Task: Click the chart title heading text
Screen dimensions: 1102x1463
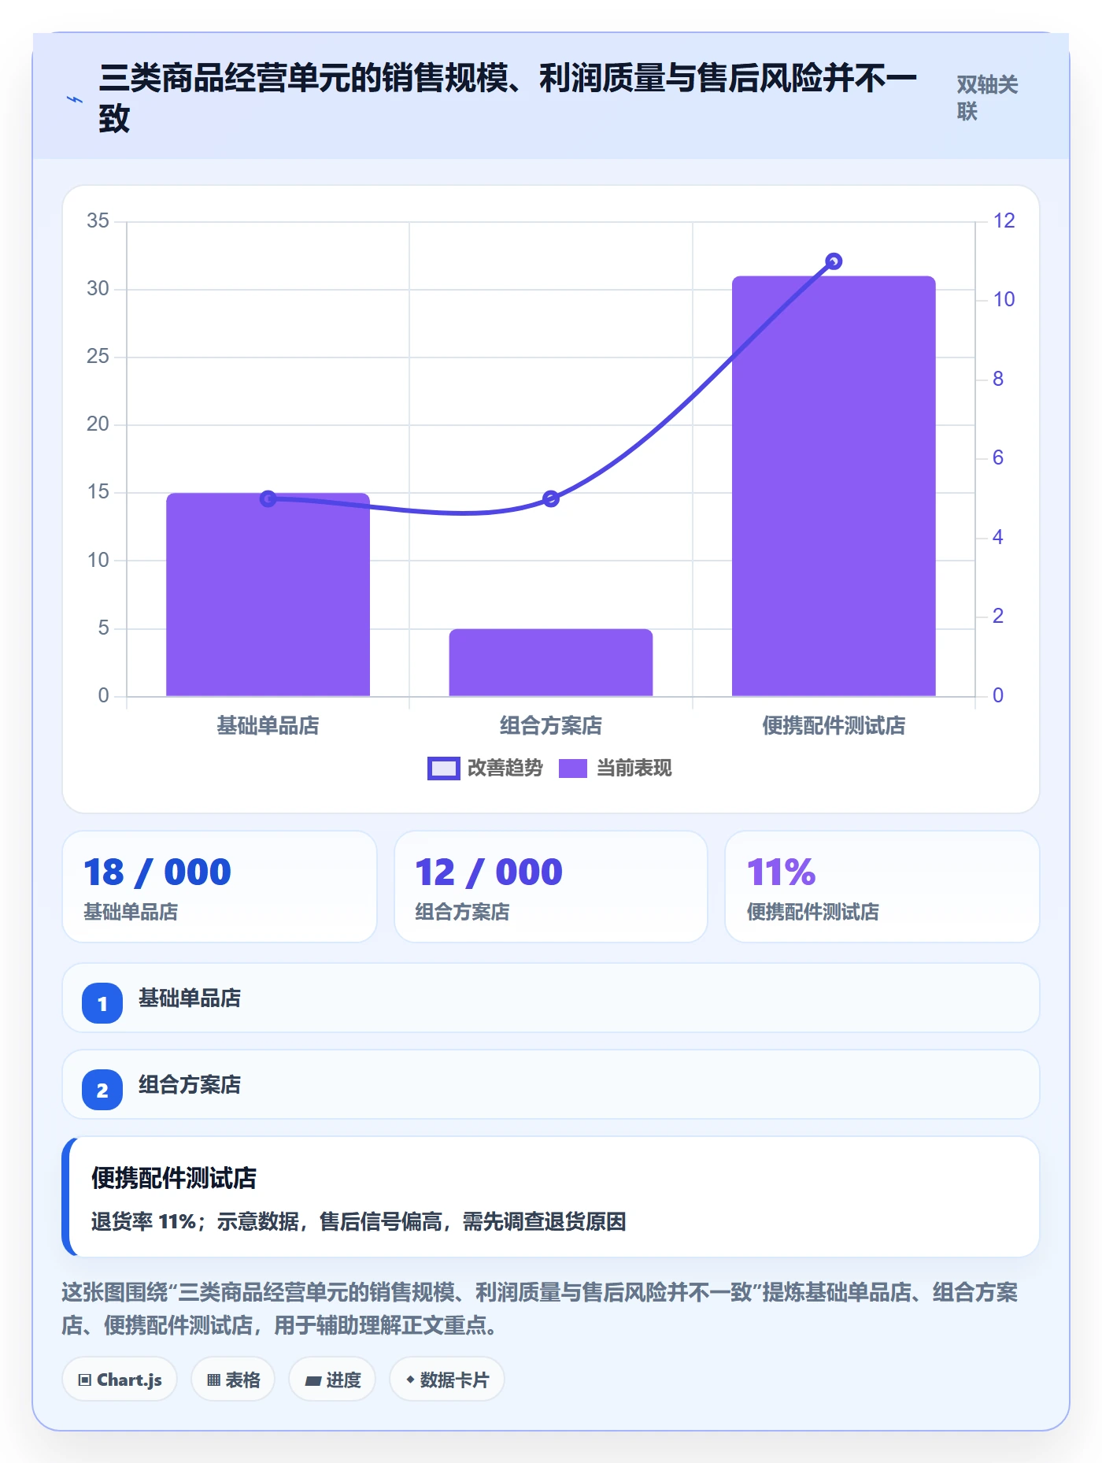Action: point(508,98)
